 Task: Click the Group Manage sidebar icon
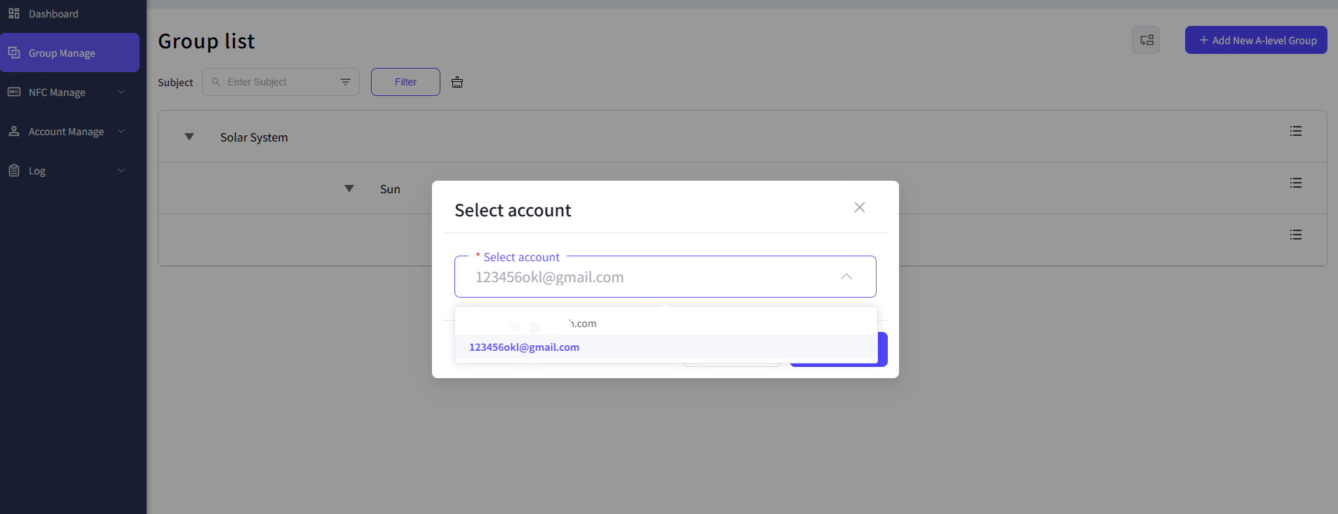pyautogui.click(x=14, y=53)
